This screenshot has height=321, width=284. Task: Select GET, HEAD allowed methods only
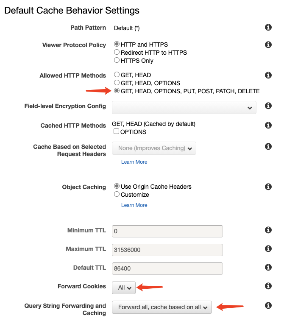pos(117,75)
